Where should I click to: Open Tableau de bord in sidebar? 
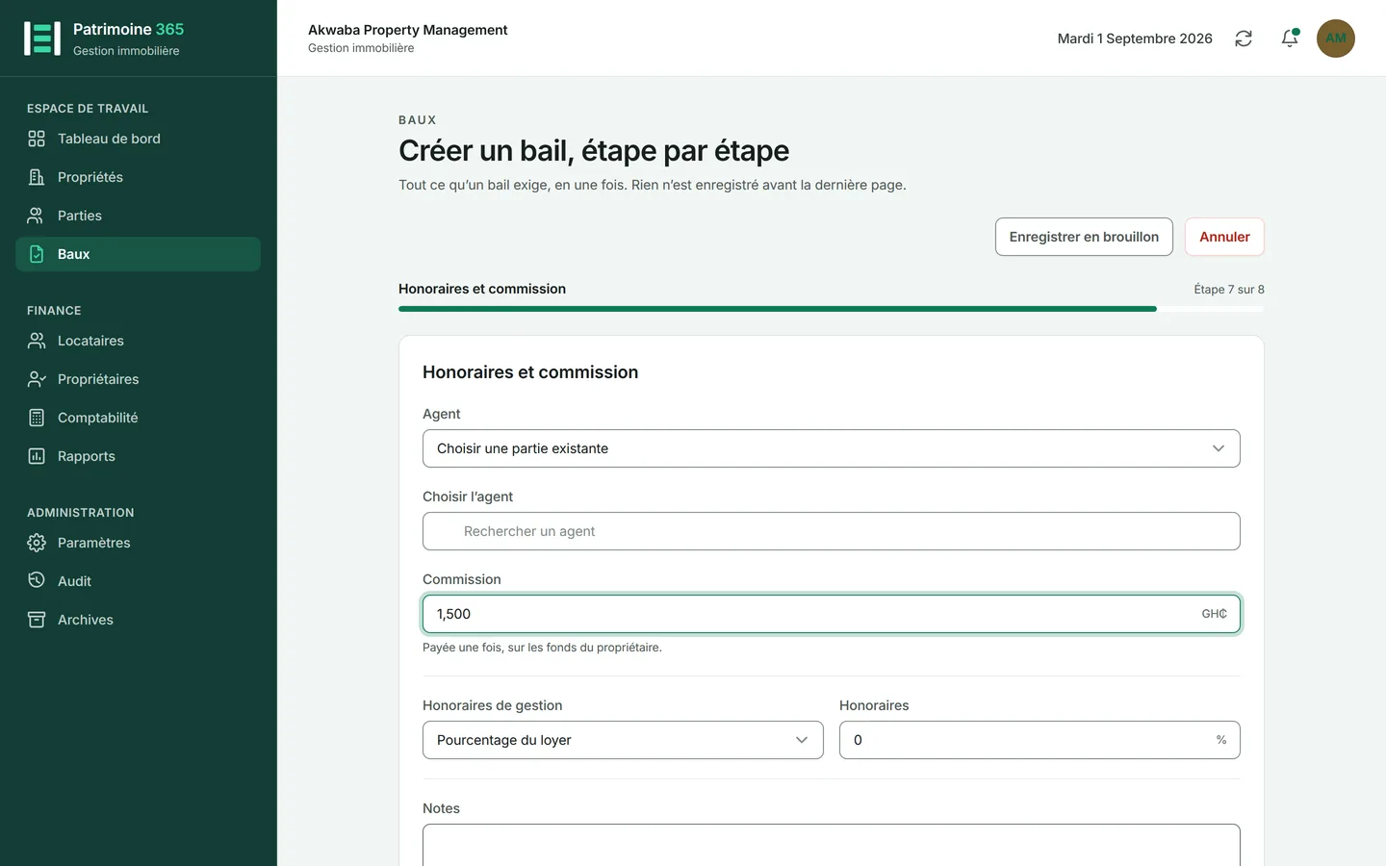[139, 139]
